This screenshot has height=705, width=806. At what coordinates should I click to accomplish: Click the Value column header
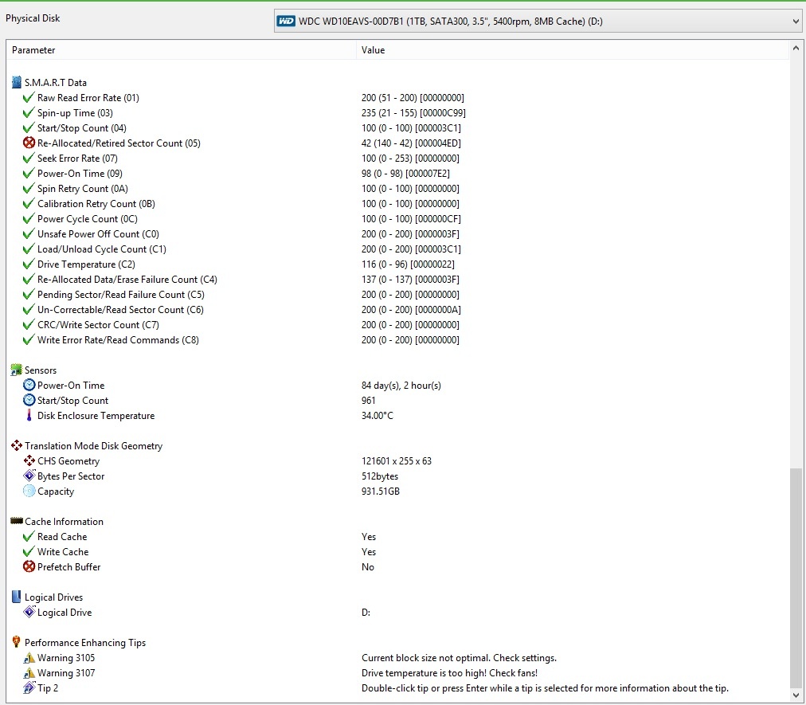tap(372, 49)
